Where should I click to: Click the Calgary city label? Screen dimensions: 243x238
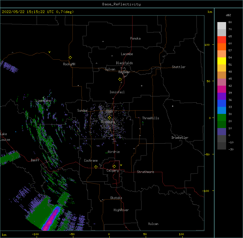(x=112, y=170)
